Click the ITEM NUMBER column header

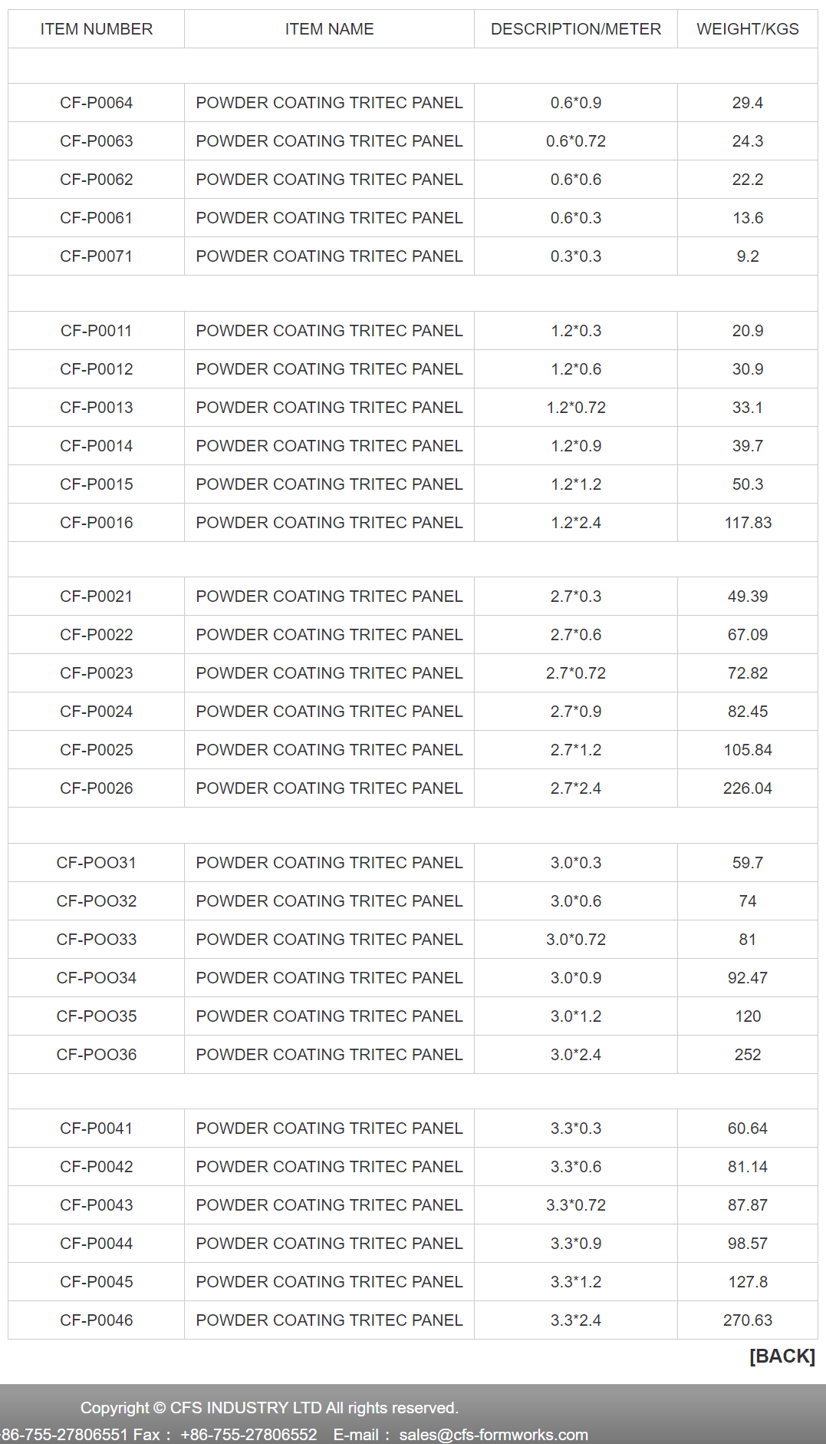97,29
